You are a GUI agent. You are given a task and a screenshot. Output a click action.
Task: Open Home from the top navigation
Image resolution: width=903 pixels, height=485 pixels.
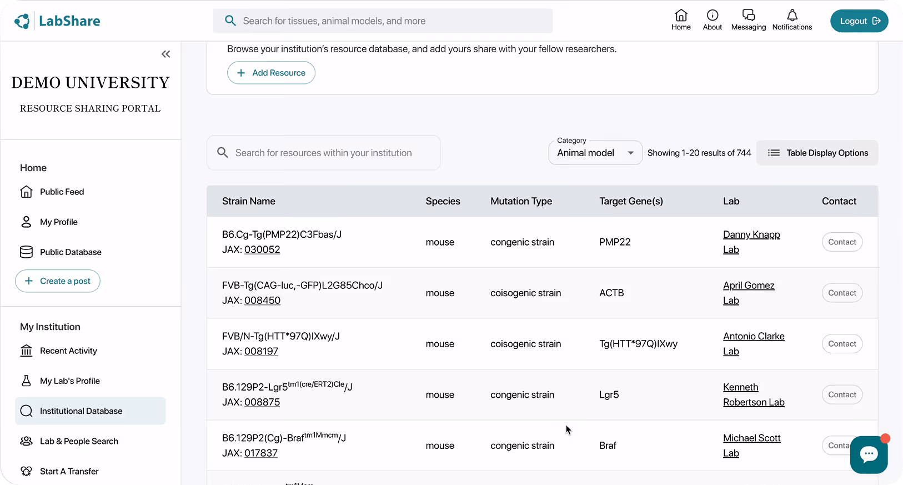point(681,20)
